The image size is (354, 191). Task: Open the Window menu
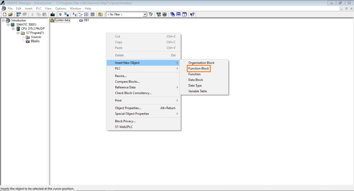pos(75,9)
